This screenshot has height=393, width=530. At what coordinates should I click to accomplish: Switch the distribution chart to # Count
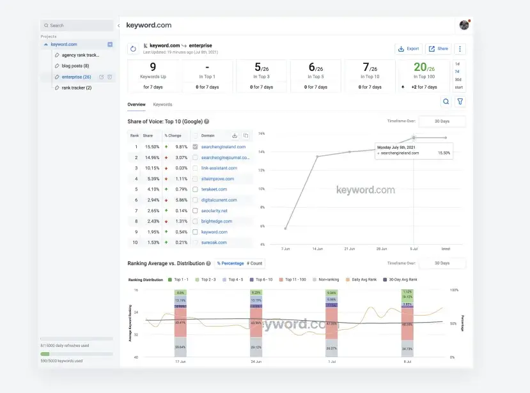coord(255,263)
